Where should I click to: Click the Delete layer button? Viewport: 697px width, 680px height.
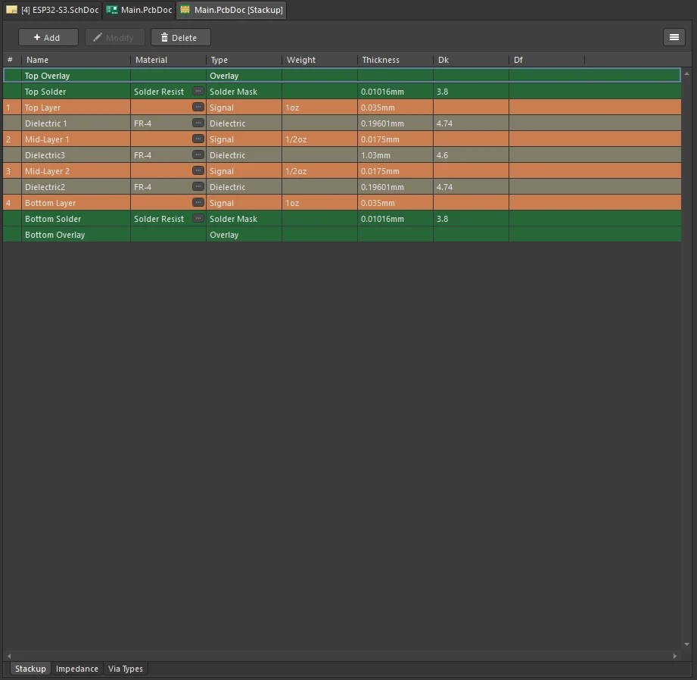click(180, 38)
